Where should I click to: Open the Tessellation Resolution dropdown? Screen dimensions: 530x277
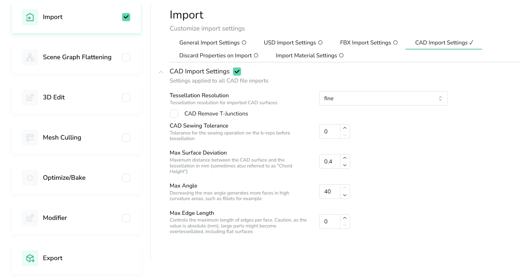point(383,98)
